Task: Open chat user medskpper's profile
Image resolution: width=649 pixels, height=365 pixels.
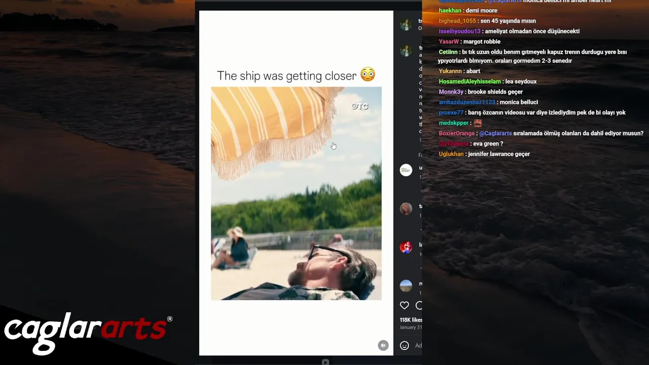Action: click(x=453, y=123)
